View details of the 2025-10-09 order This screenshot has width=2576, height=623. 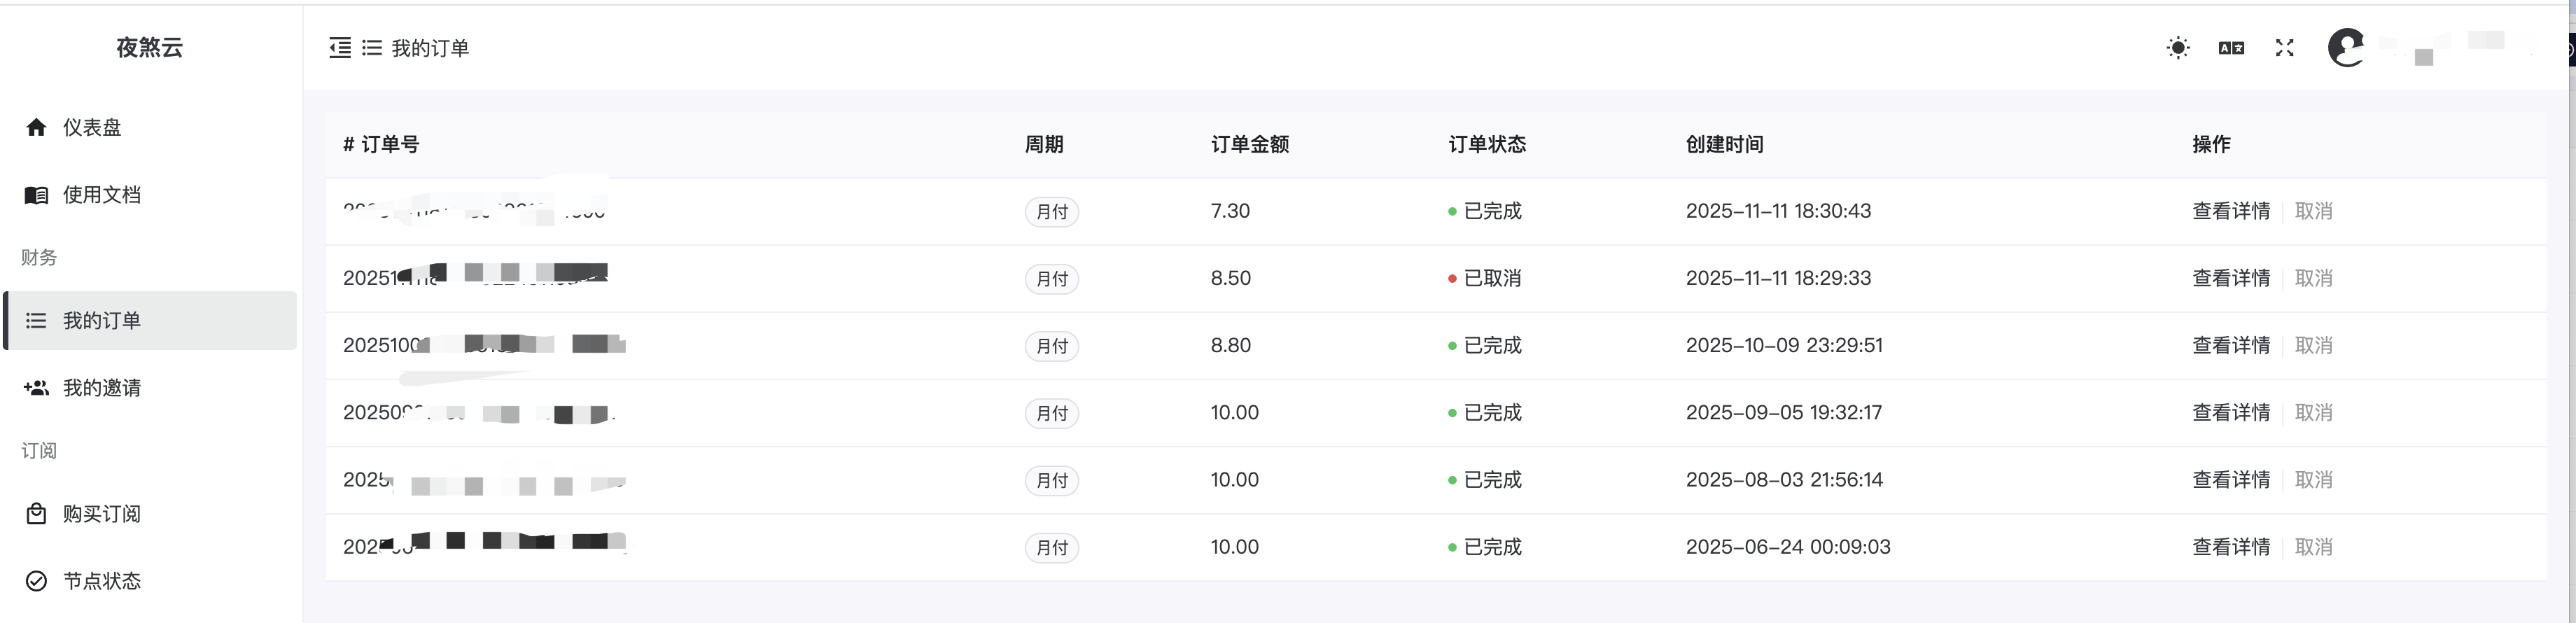(x=2230, y=345)
